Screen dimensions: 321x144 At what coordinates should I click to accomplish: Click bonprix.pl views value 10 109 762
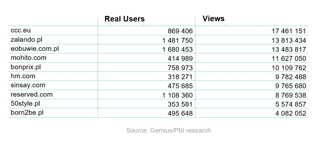click(289, 68)
